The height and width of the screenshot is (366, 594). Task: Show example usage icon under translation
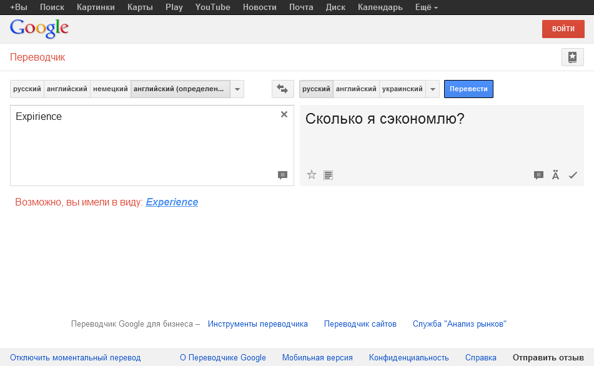click(538, 176)
